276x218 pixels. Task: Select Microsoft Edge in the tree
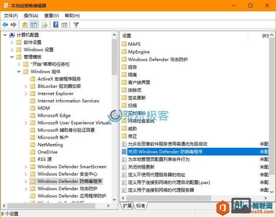54,116
